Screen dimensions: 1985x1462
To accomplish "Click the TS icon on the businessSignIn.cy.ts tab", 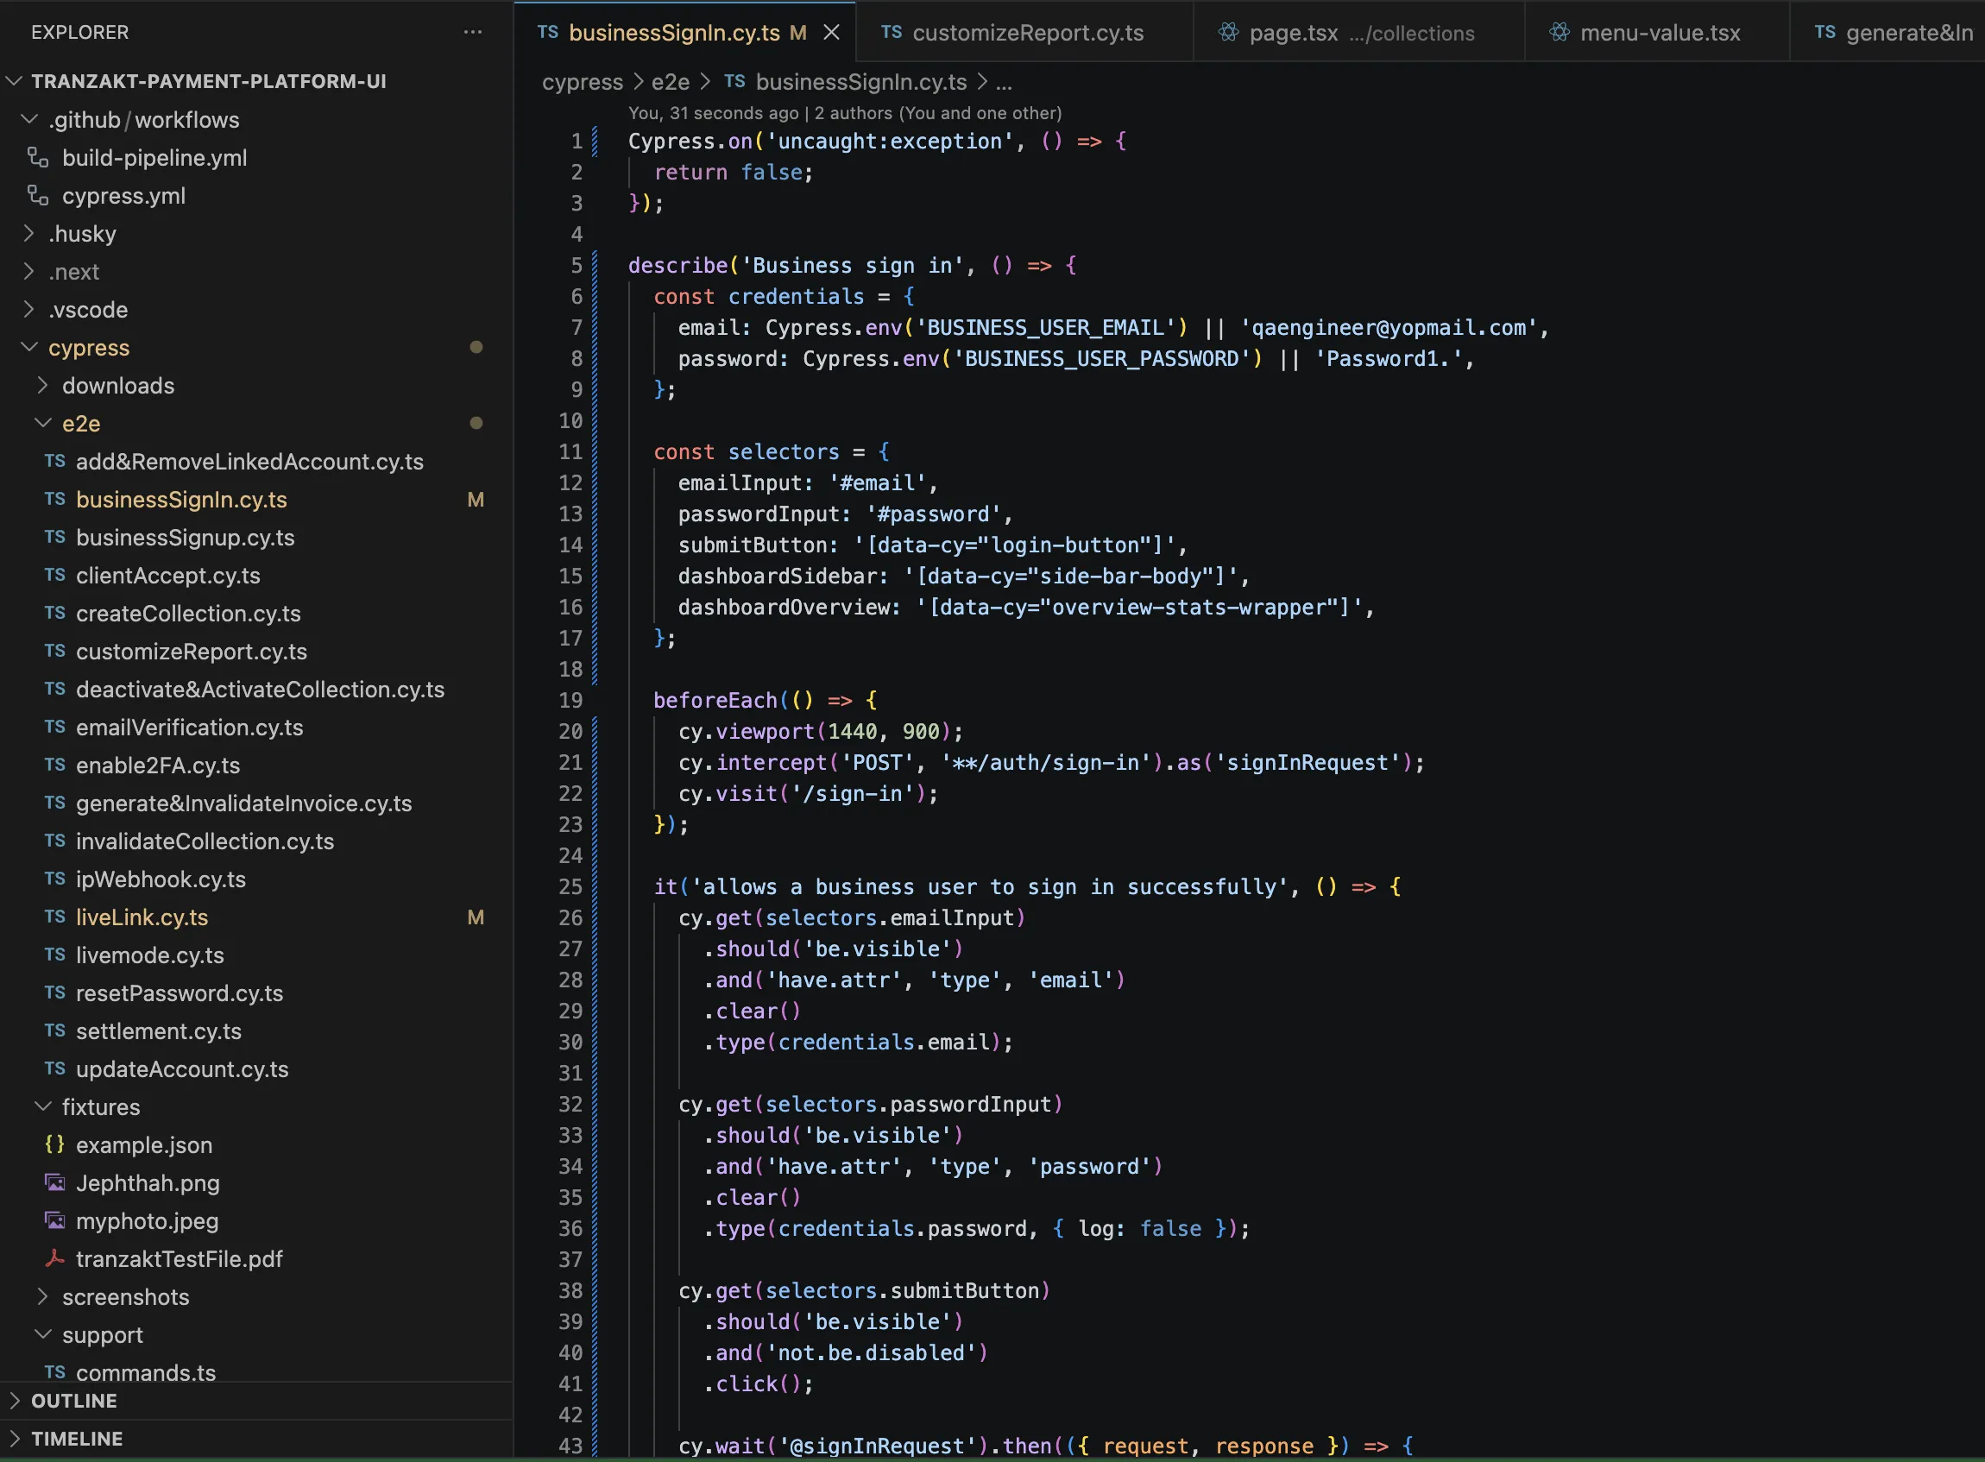I will point(549,32).
